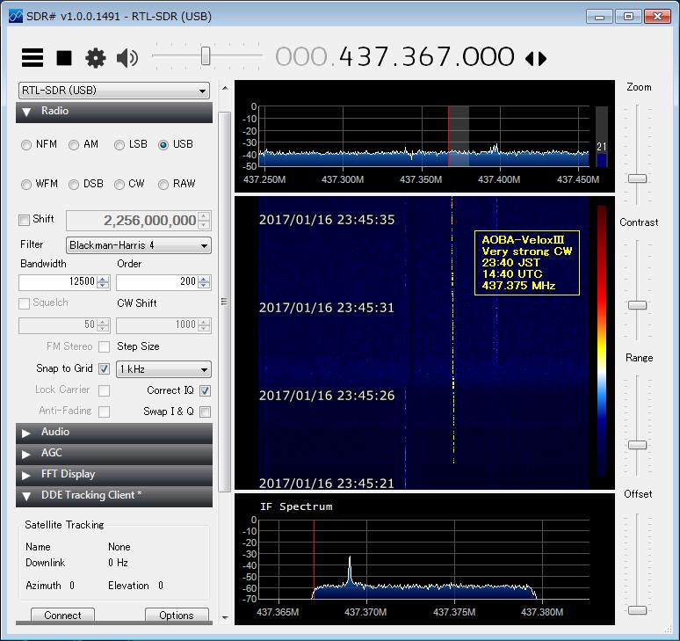680x641 pixels.
Task: Expand the FFT Display panel
Action: [114, 475]
